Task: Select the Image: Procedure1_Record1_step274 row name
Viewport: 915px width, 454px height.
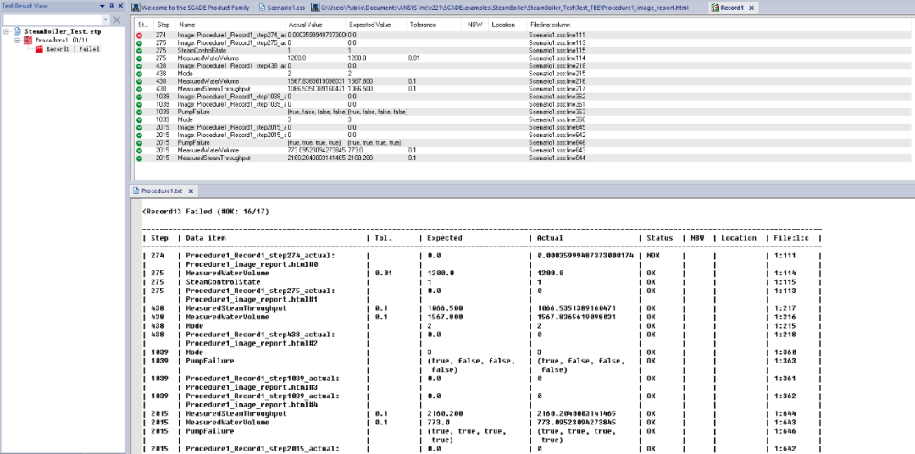Action: pos(231,36)
